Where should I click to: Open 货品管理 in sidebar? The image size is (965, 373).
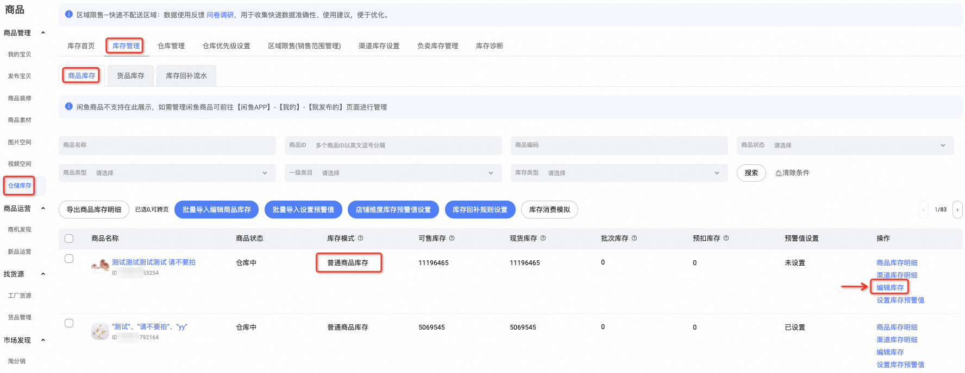click(20, 318)
